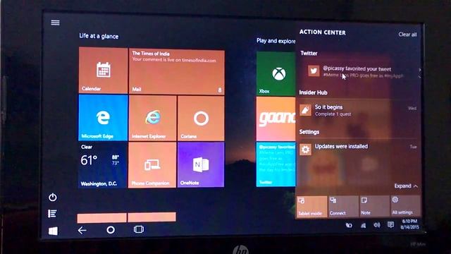Open the Weather tile for Washington, D.C.

(x=102, y=165)
